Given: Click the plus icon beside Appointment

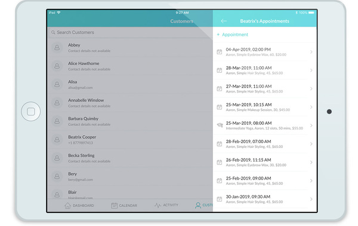Looking at the screenshot, I should (218, 35).
